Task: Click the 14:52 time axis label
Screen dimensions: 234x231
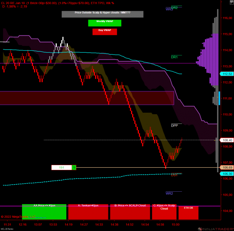Action: click(x=130, y=225)
